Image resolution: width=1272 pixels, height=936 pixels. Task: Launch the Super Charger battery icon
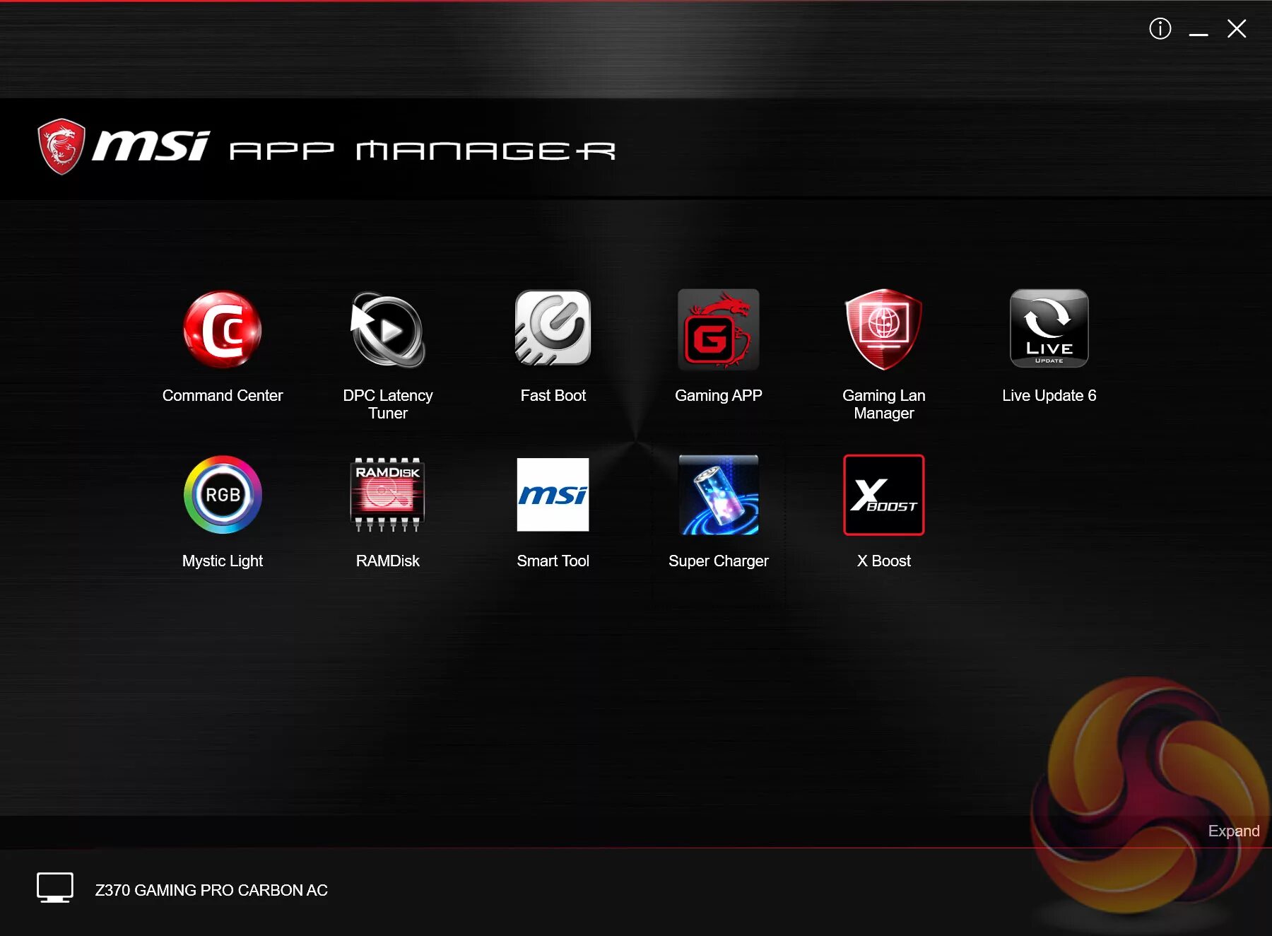click(x=719, y=495)
